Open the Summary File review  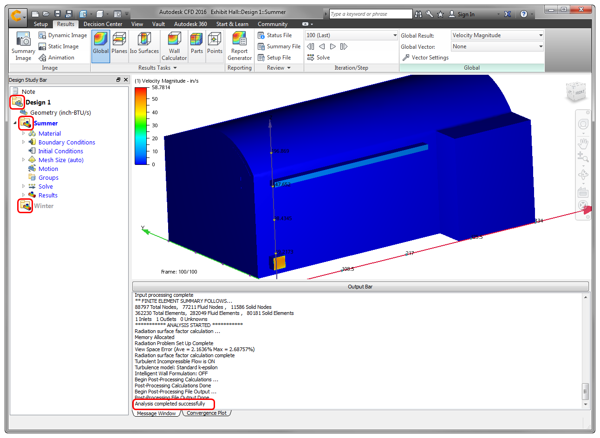(279, 46)
